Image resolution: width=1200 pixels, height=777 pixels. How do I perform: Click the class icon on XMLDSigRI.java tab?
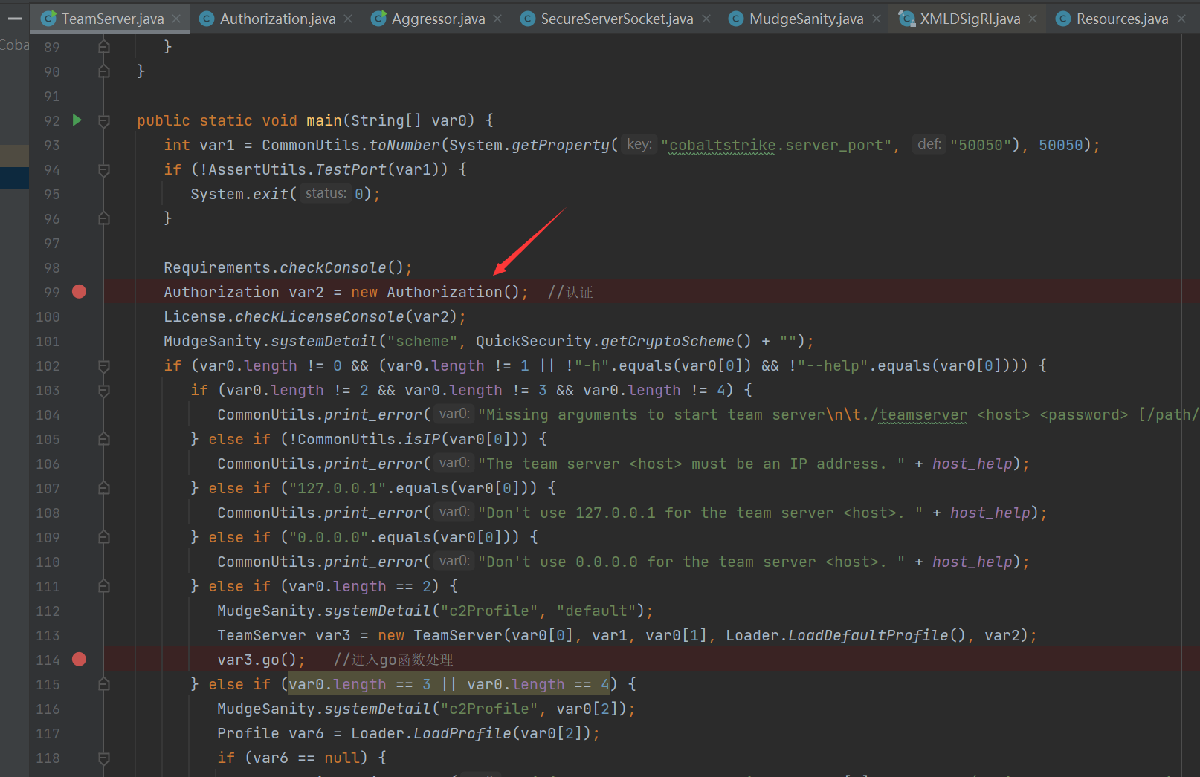[906, 19]
